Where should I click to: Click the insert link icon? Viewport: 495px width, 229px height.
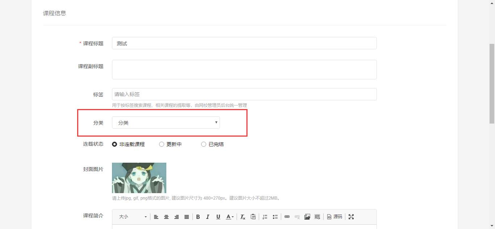(287, 217)
